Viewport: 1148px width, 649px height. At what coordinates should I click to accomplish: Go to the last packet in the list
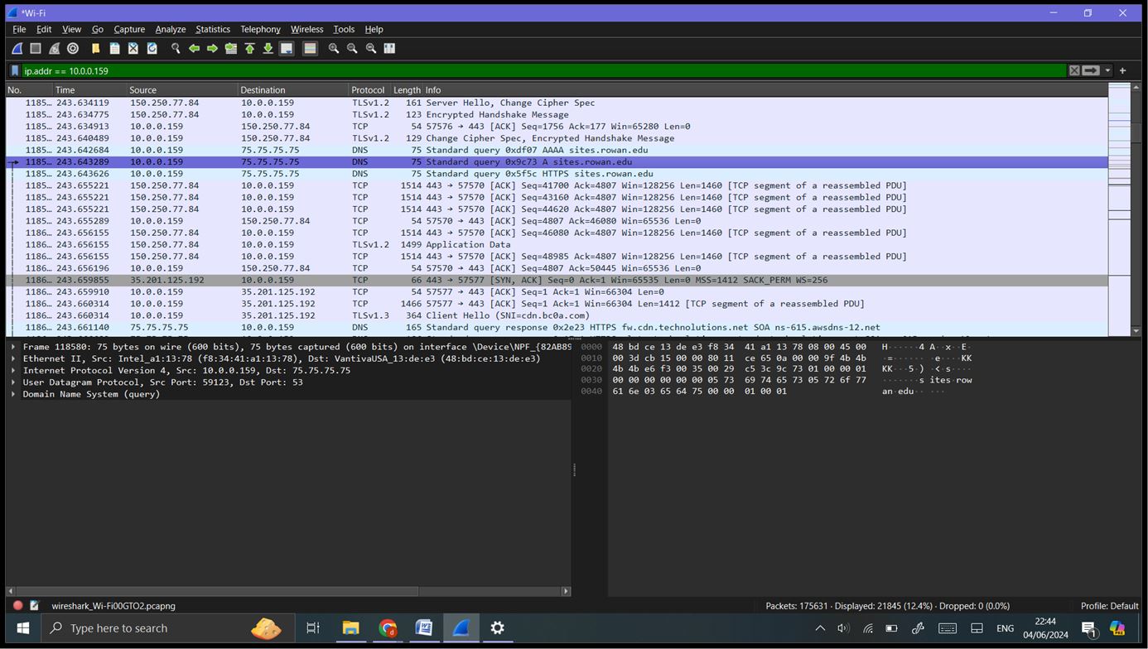(268, 48)
